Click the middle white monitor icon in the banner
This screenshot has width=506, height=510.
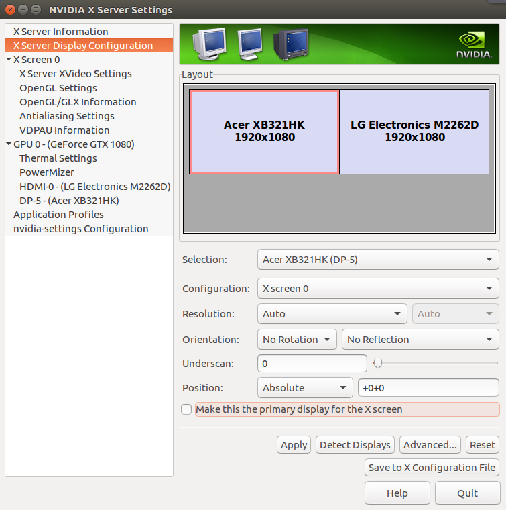(250, 44)
